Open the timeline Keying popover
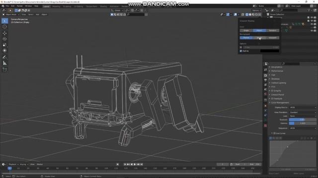The height and width of the screenshot is (178, 318). [24, 164]
